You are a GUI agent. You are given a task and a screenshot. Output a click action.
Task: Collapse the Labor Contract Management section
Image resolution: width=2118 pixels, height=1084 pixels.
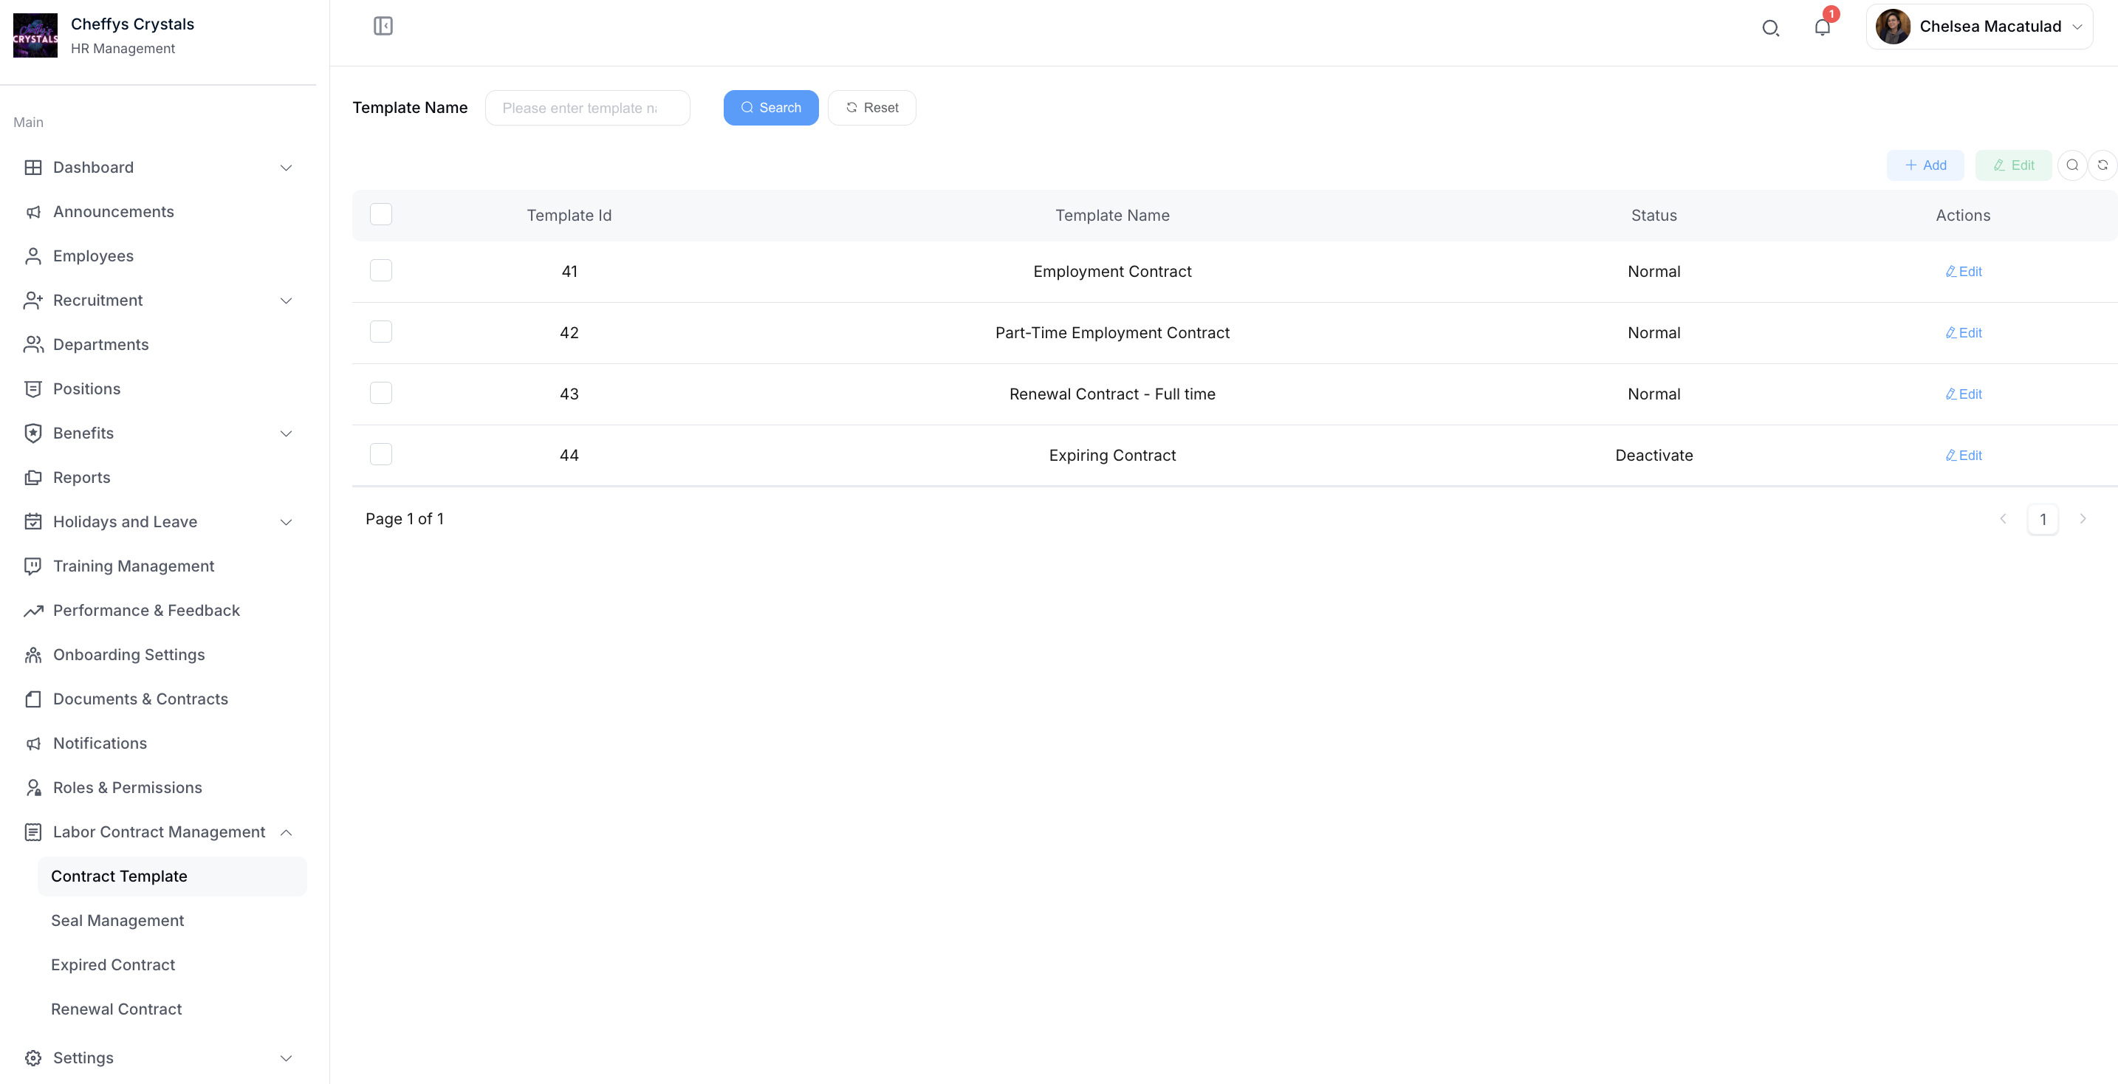[158, 832]
